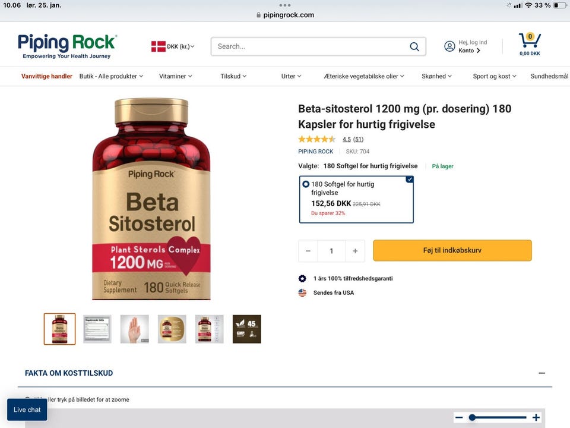Decrease quantity with minus button

pyautogui.click(x=308, y=251)
